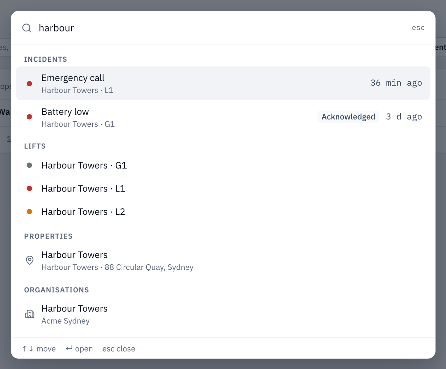
Task: Open the Harbour Towers property result
Action: point(223,261)
